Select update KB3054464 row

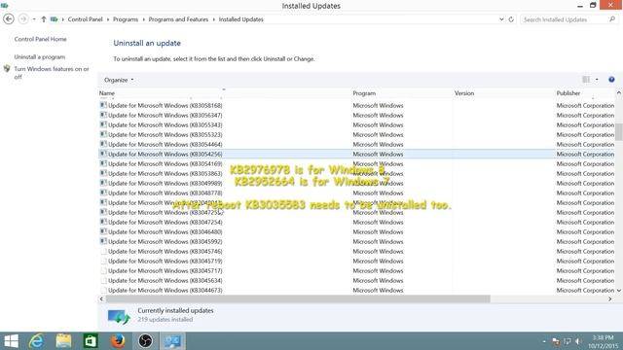click(x=356, y=144)
